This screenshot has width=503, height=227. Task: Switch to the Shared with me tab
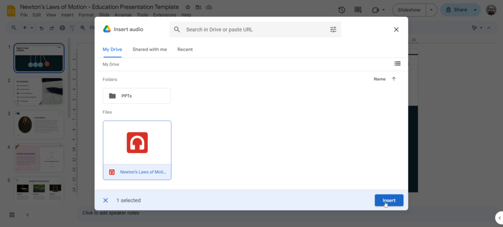[x=149, y=50]
